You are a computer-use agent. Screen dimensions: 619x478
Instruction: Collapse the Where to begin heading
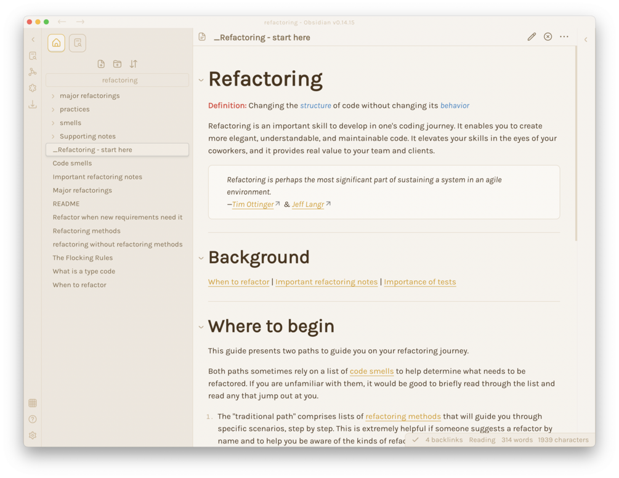click(201, 327)
